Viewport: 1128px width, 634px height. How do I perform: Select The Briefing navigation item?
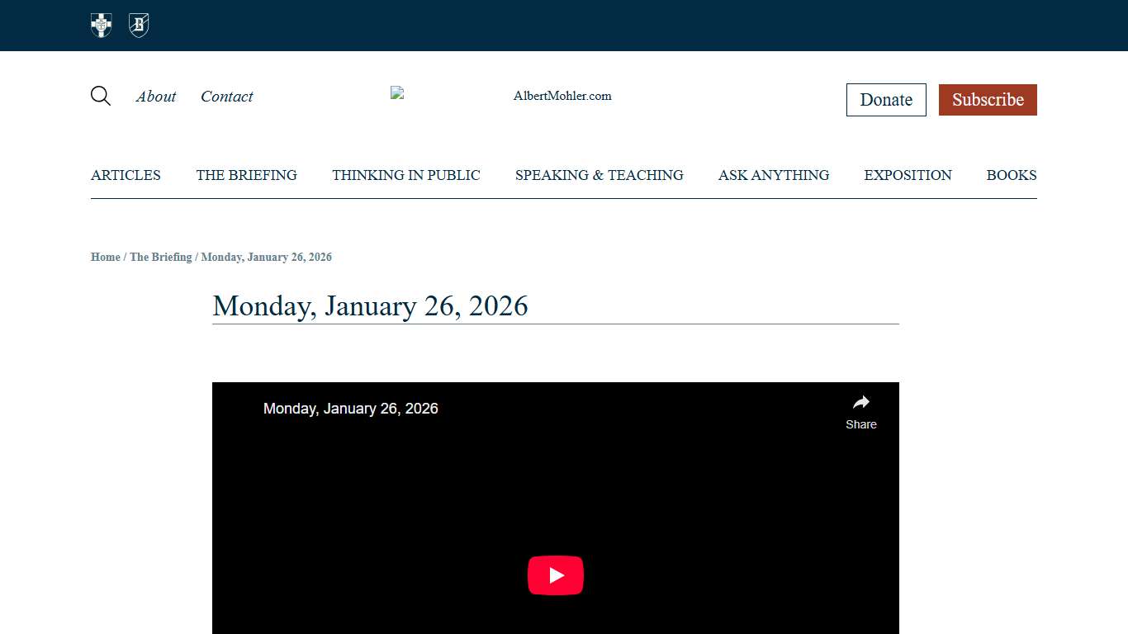coord(246,175)
